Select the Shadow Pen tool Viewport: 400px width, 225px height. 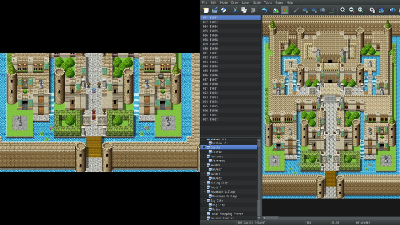pos(332,10)
